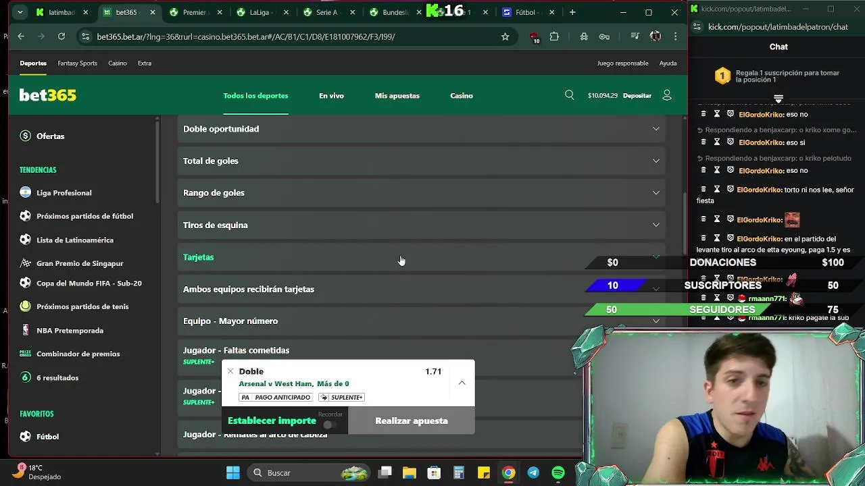The height and width of the screenshot is (486, 865).
Task: Click the Windows taskbar Buscar search box
Action: (x=308, y=473)
